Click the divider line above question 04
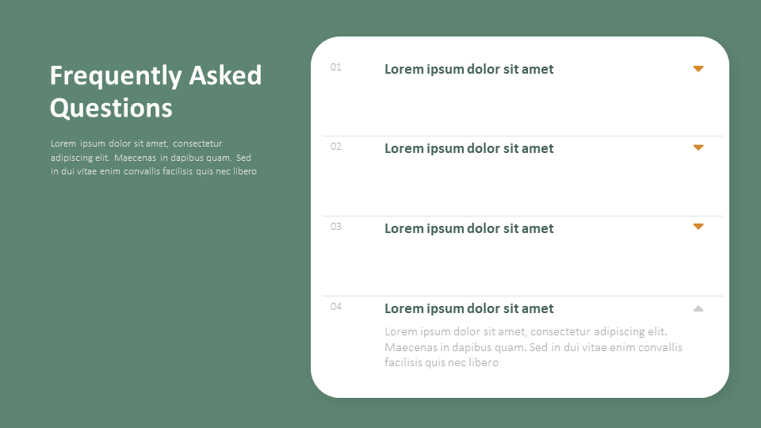This screenshot has width=761, height=428. [522, 296]
